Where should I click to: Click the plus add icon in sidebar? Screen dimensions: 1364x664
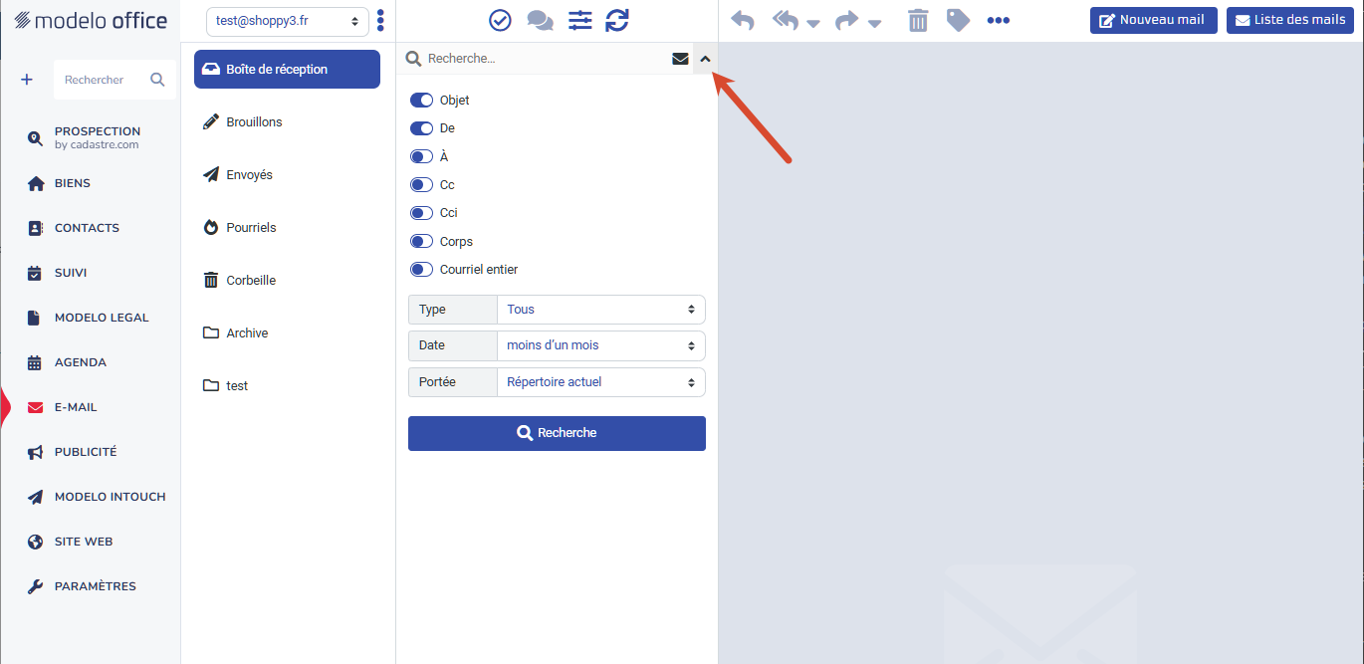27,80
